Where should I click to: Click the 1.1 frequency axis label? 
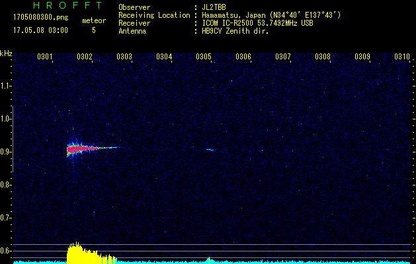[6, 86]
